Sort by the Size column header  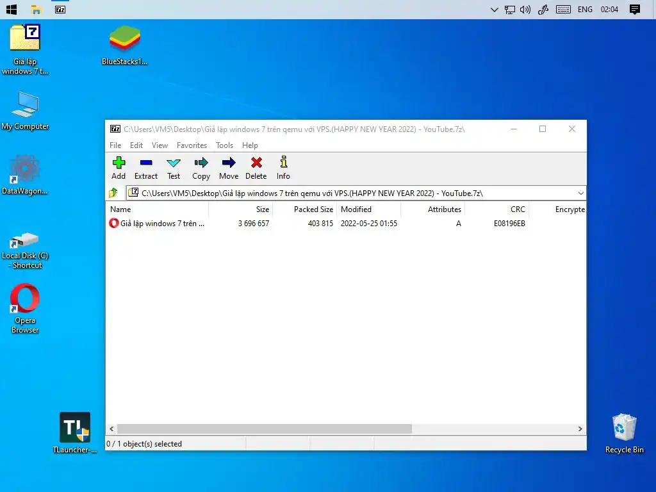241,209
